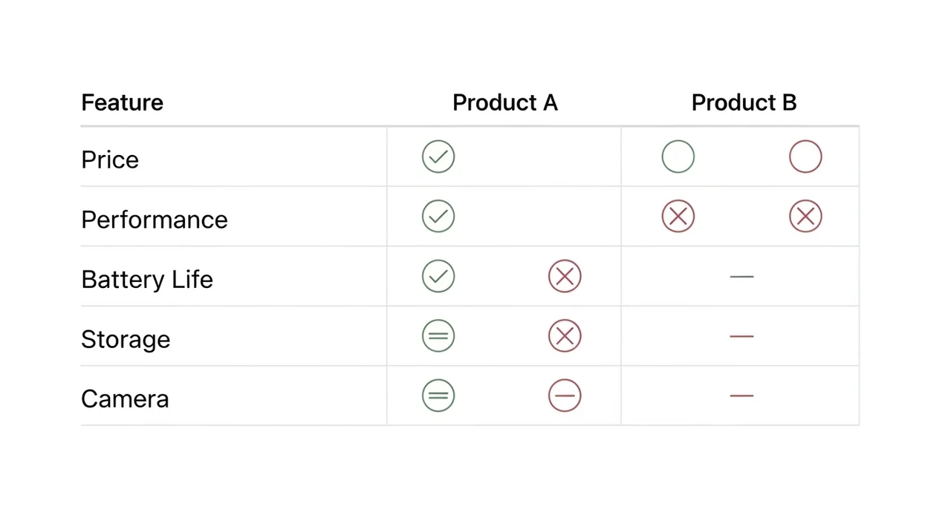Select the green empty circle for Product B Price
The width and height of the screenshot is (951, 518).
pyautogui.click(x=678, y=157)
